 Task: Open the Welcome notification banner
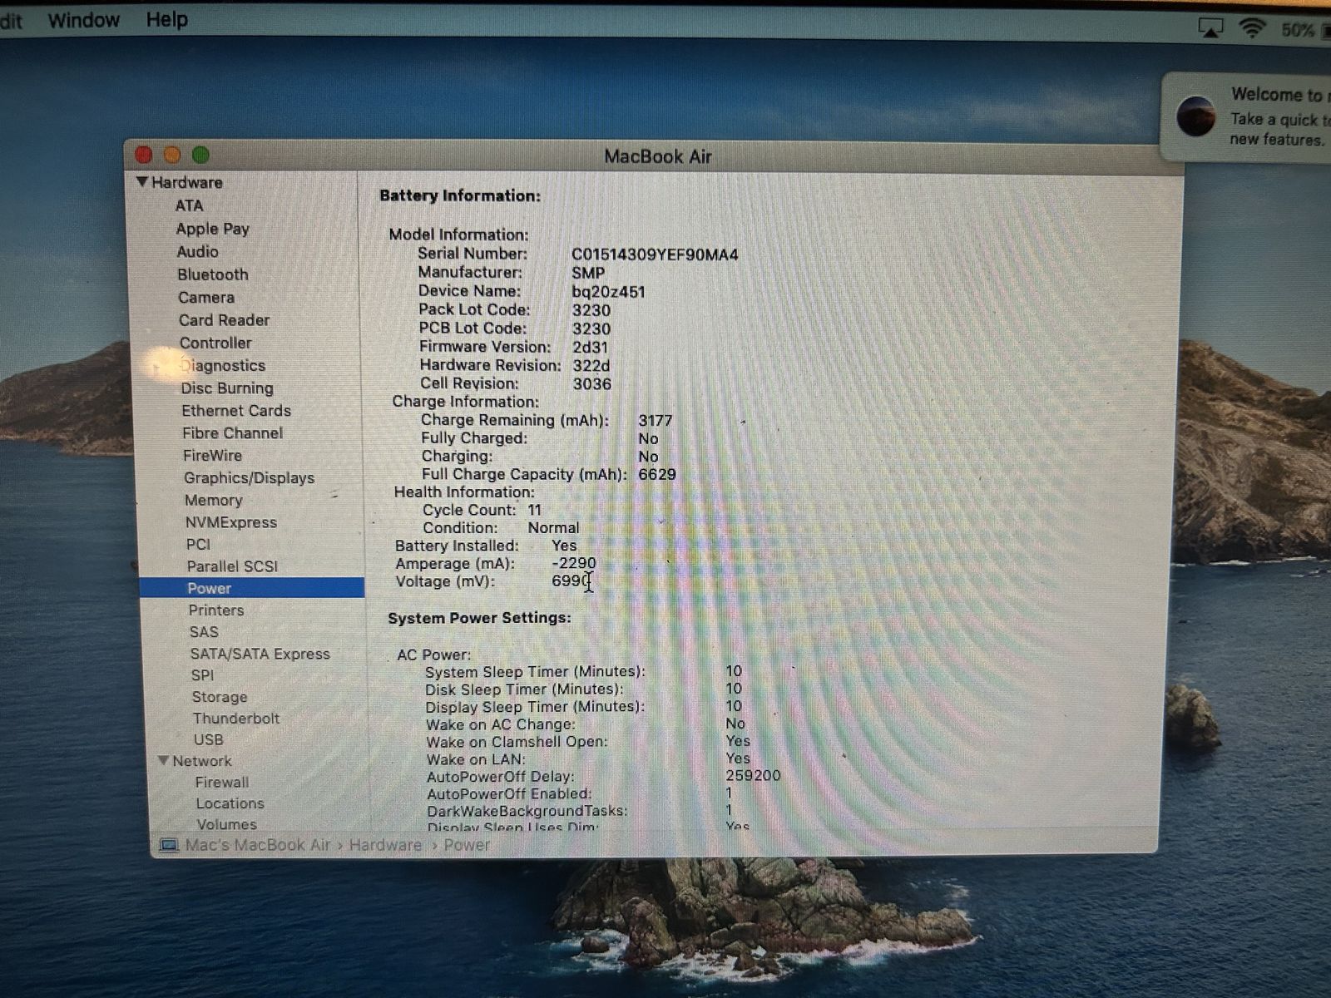point(1246,116)
